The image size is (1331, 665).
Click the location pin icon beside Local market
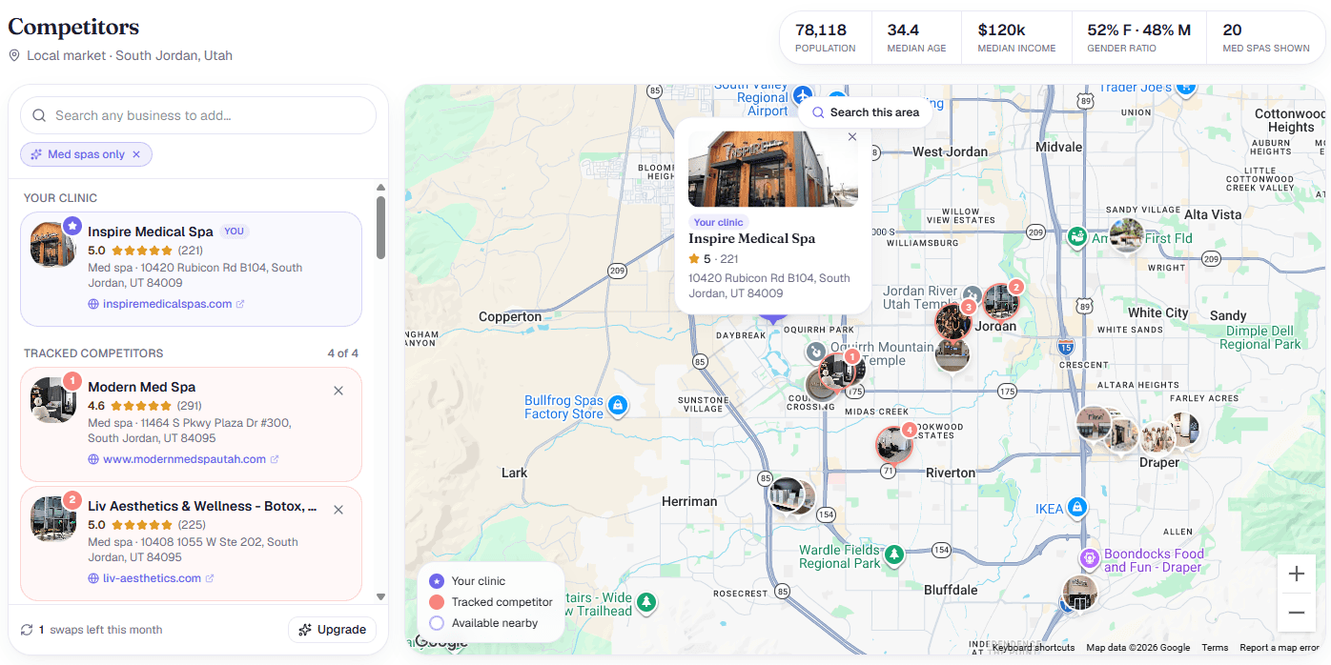click(x=14, y=55)
